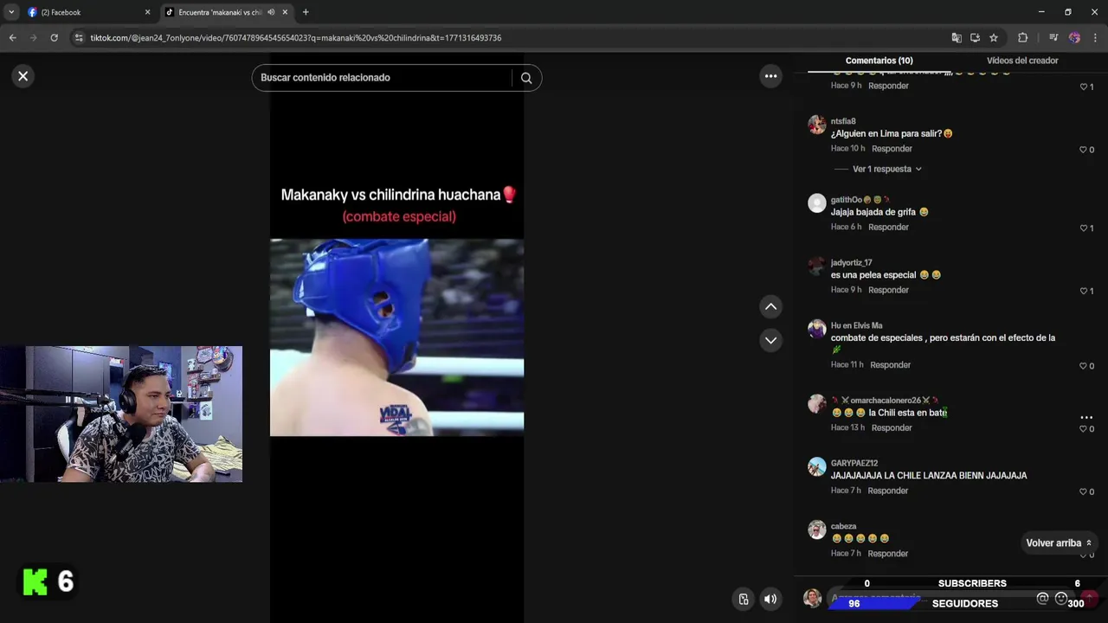Open username 'Hu en Elvis Ma'
The height and width of the screenshot is (623, 1108).
(x=856, y=326)
